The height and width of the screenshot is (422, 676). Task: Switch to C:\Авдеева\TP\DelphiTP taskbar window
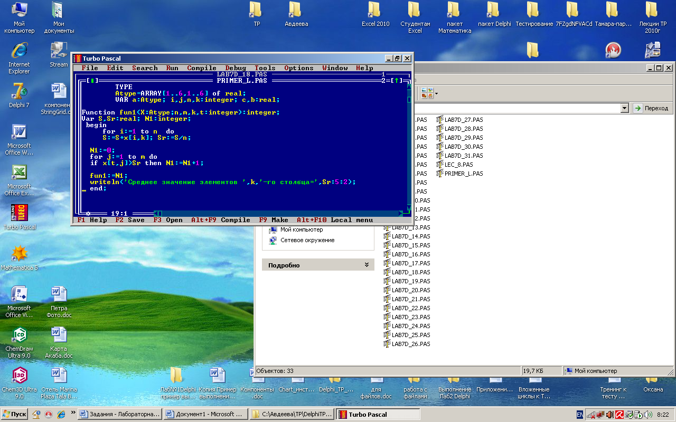point(291,415)
